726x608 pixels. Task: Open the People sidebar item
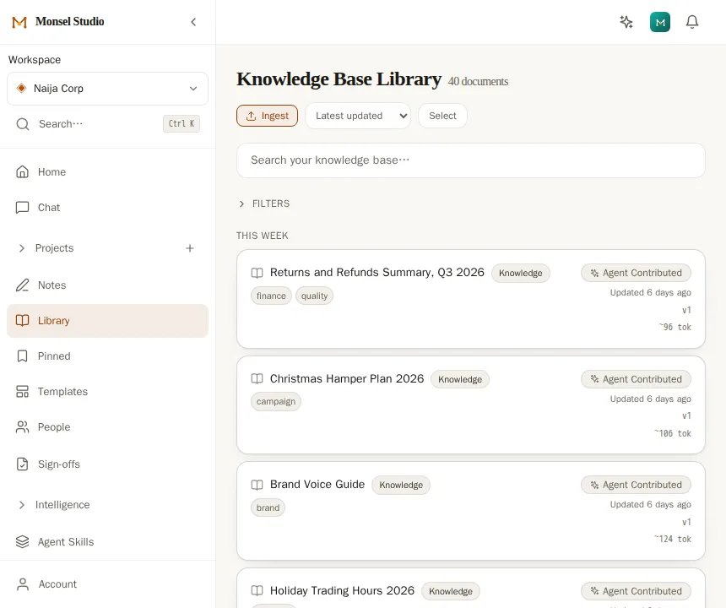[x=107, y=427]
